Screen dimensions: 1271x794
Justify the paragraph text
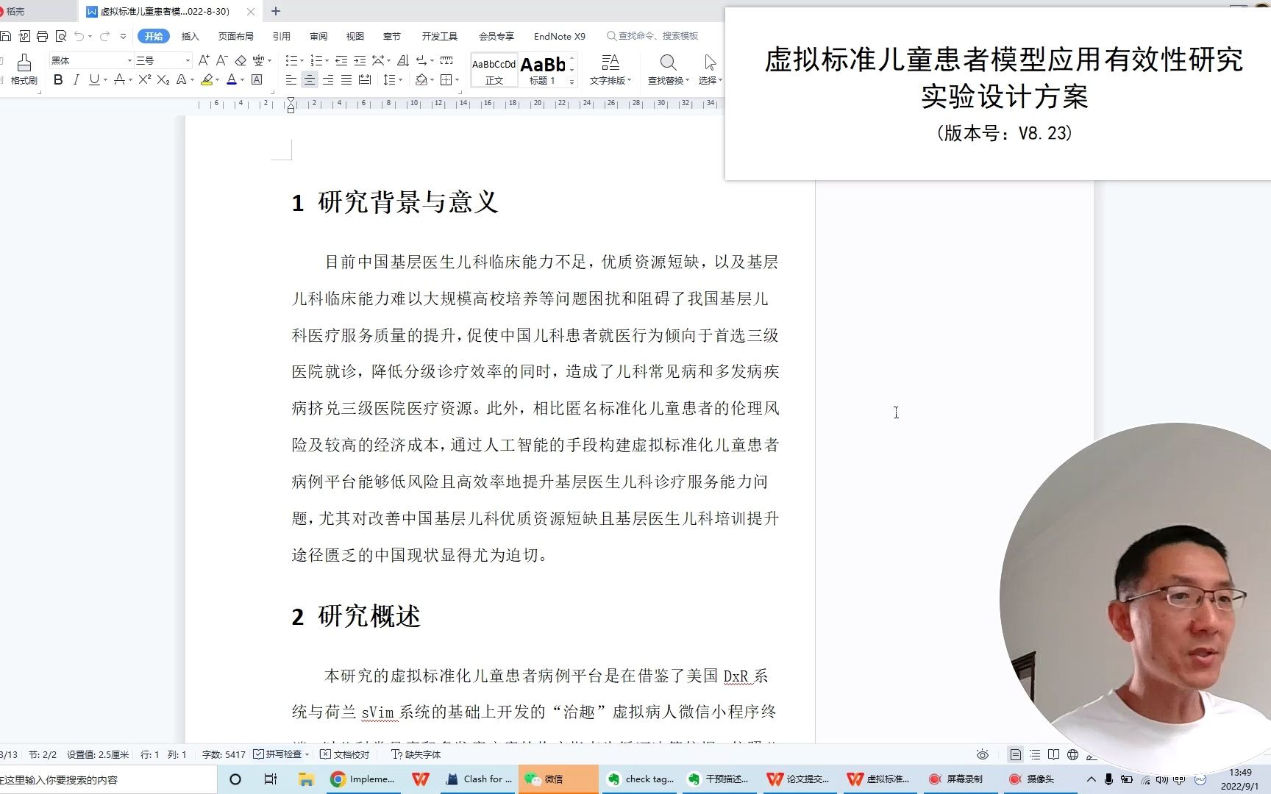pos(346,79)
